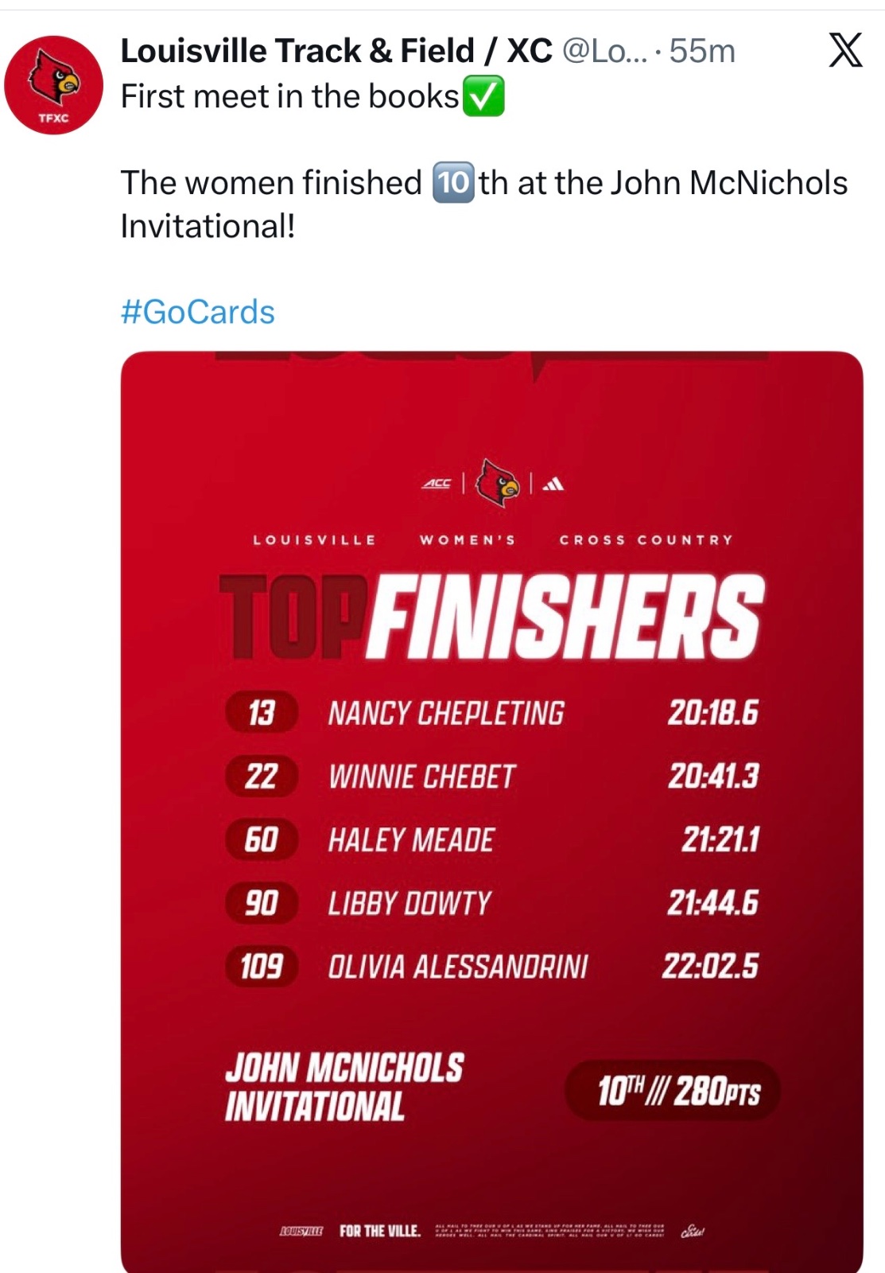The width and height of the screenshot is (885, 1273).
Task: Tap the Olivia Alessandrini name
Action: (x=458, y=967)
